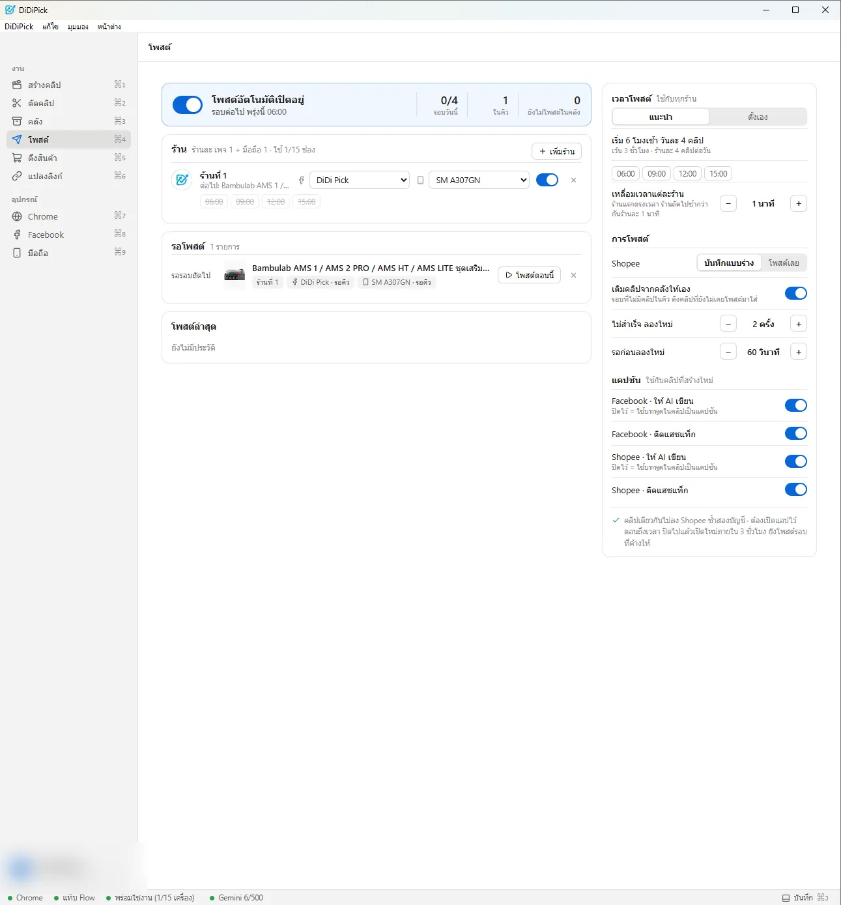Open the มือถือ phone device entry
This screenshot has height=905, width=841.
click(68, 253)
